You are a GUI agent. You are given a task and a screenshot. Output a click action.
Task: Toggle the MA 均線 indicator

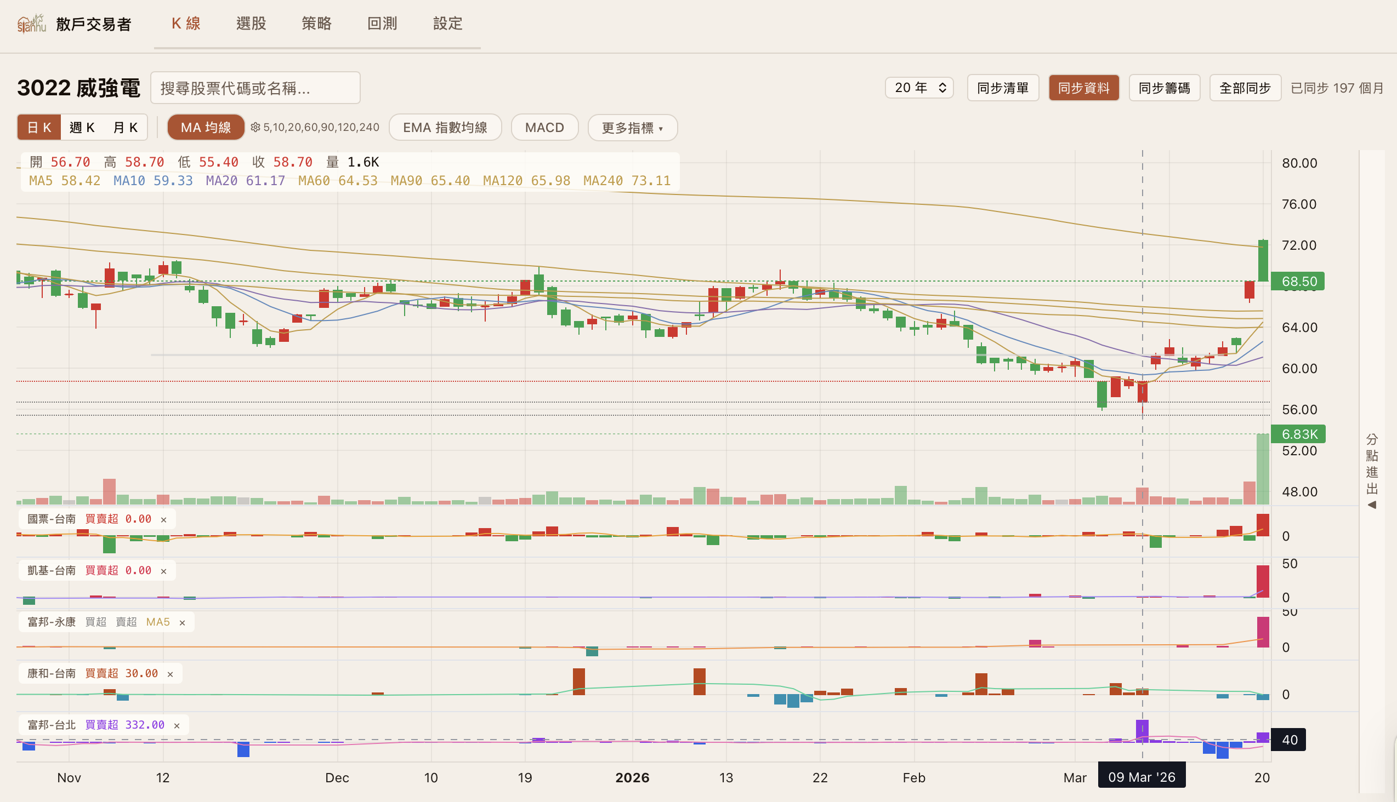(x=206, y=127)
